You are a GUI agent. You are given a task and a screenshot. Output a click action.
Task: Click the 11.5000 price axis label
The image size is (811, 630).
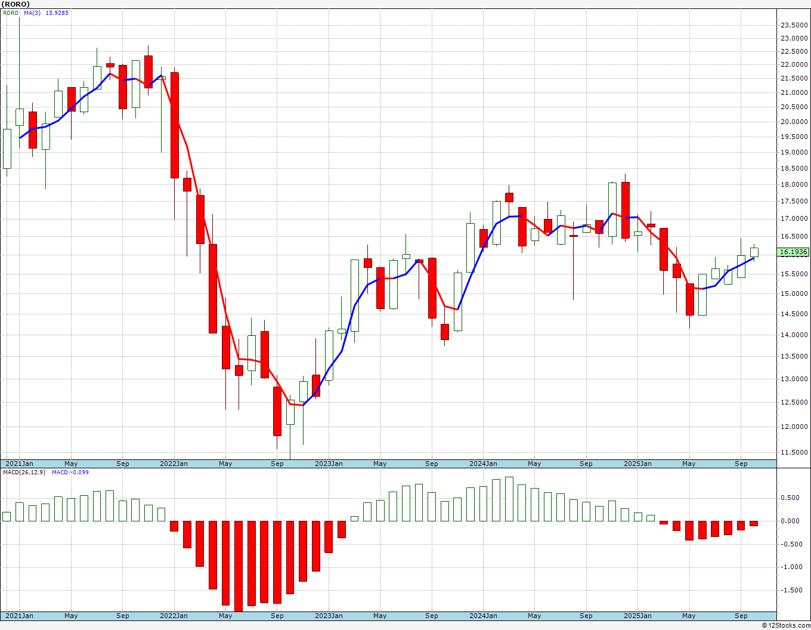794,452
